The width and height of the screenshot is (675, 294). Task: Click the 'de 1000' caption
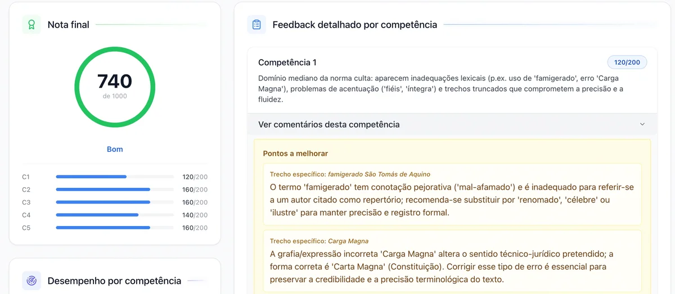115,96
